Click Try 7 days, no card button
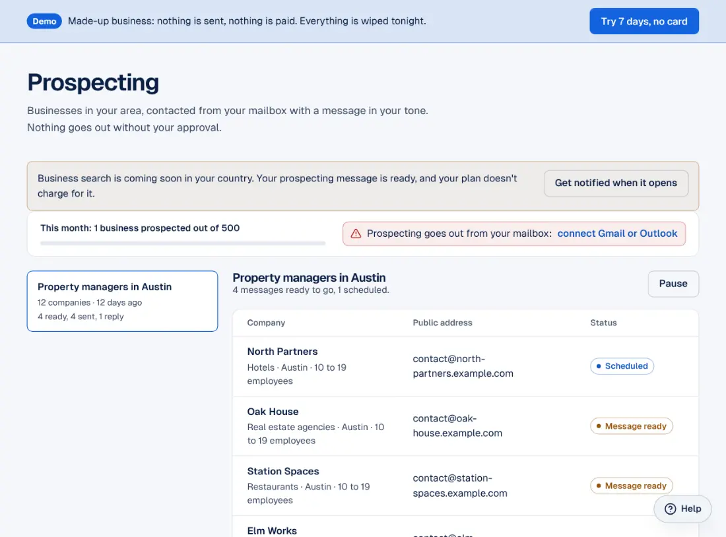Screen dimensions: 726x537 (x=644, y=21)
